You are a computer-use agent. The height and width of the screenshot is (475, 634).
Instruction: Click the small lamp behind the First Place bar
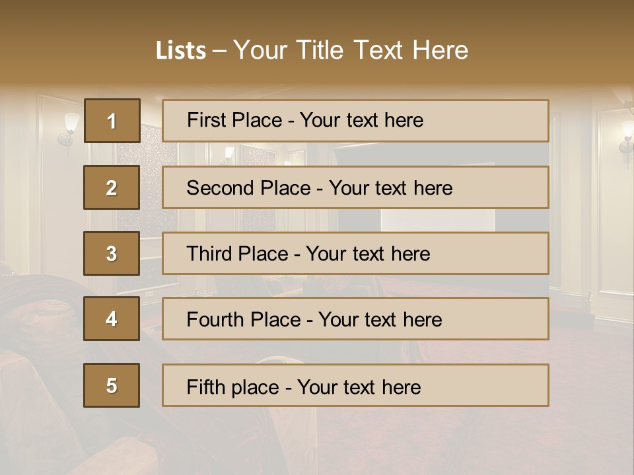(228, 154)
